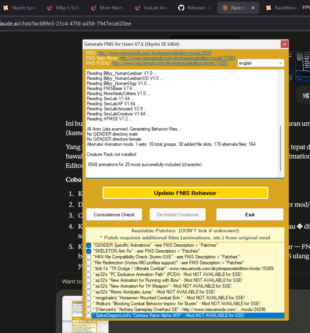Screen dimensions: 310x333
Task: Tick tktk1's TK Dodge / Ultimate Combat patch
Action: coord(89,269)
